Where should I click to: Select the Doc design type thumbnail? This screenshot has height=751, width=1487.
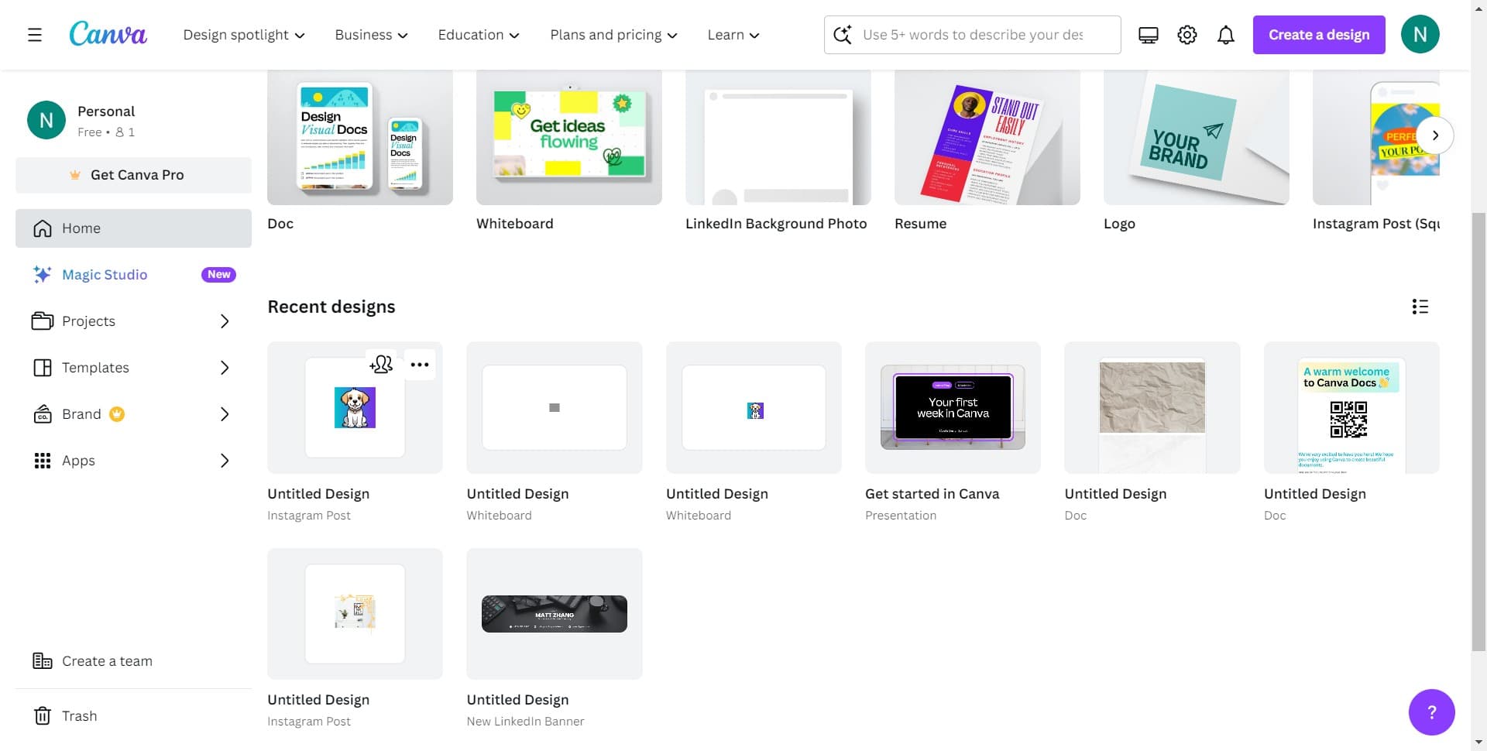pos(360,137)
